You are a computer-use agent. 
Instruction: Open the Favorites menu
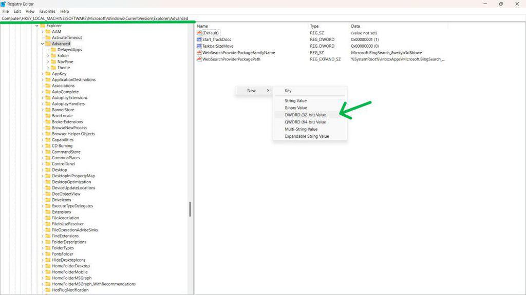coord(47,11)
